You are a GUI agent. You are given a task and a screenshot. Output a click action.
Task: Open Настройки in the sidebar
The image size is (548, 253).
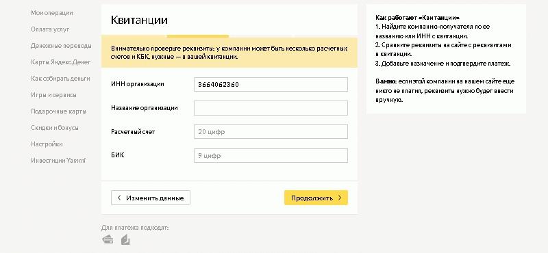[47, 144]
